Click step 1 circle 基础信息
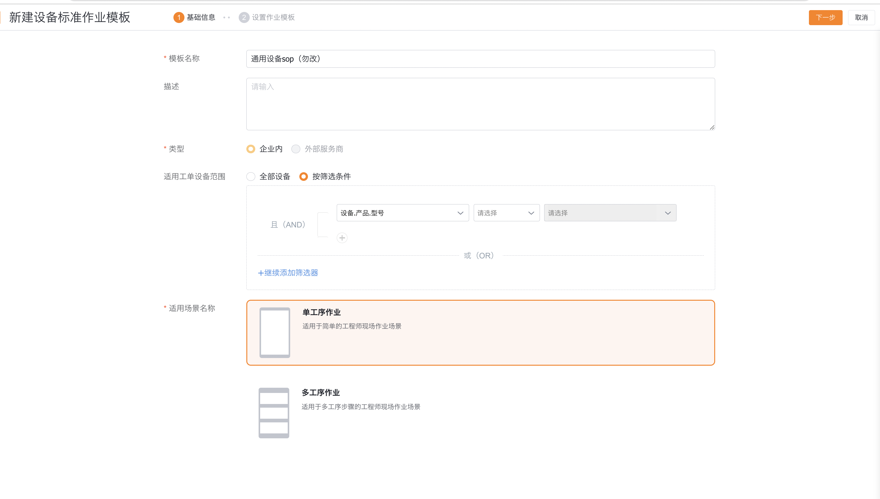The height and width of the screenshot is (499, 880). (x=178, y=17)
